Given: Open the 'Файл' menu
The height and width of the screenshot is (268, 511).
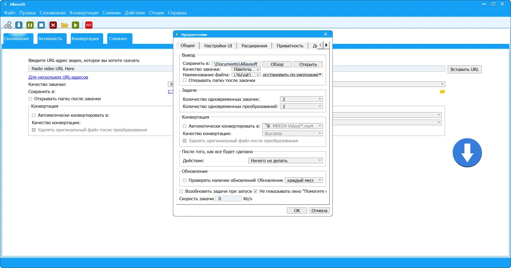Looking at the screenshot, I should (10, 13).
